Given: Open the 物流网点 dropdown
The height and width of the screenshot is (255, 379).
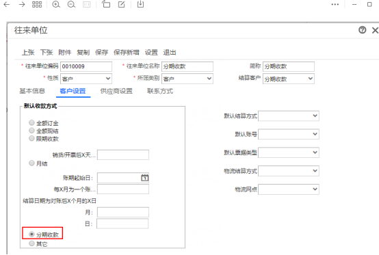Looking at the screenshot, I should click(289, 189).
